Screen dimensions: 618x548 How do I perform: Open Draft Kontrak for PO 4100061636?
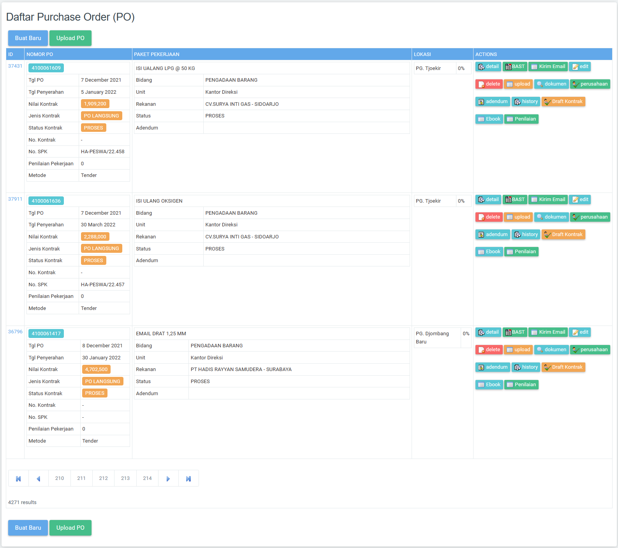click(563, 235)
